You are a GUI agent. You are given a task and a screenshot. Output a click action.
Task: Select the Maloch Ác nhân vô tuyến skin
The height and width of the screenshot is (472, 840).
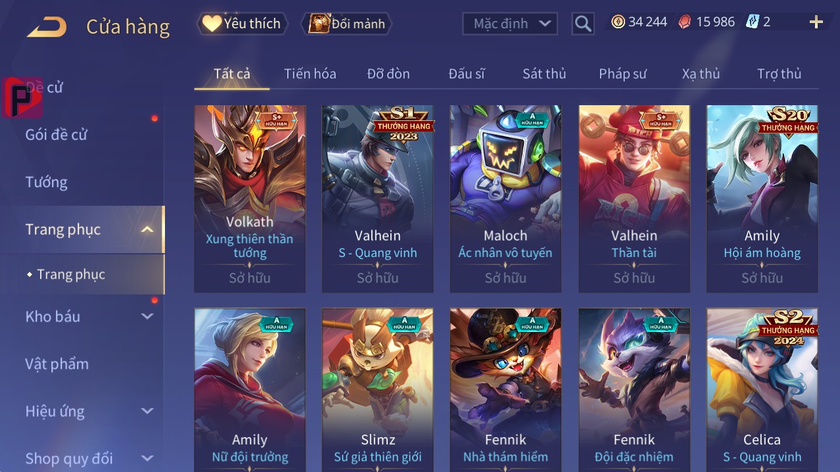coord(505,199)
